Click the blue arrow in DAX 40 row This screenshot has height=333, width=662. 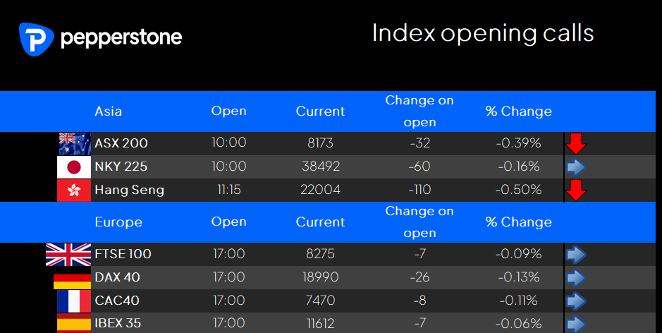(576, 278)
